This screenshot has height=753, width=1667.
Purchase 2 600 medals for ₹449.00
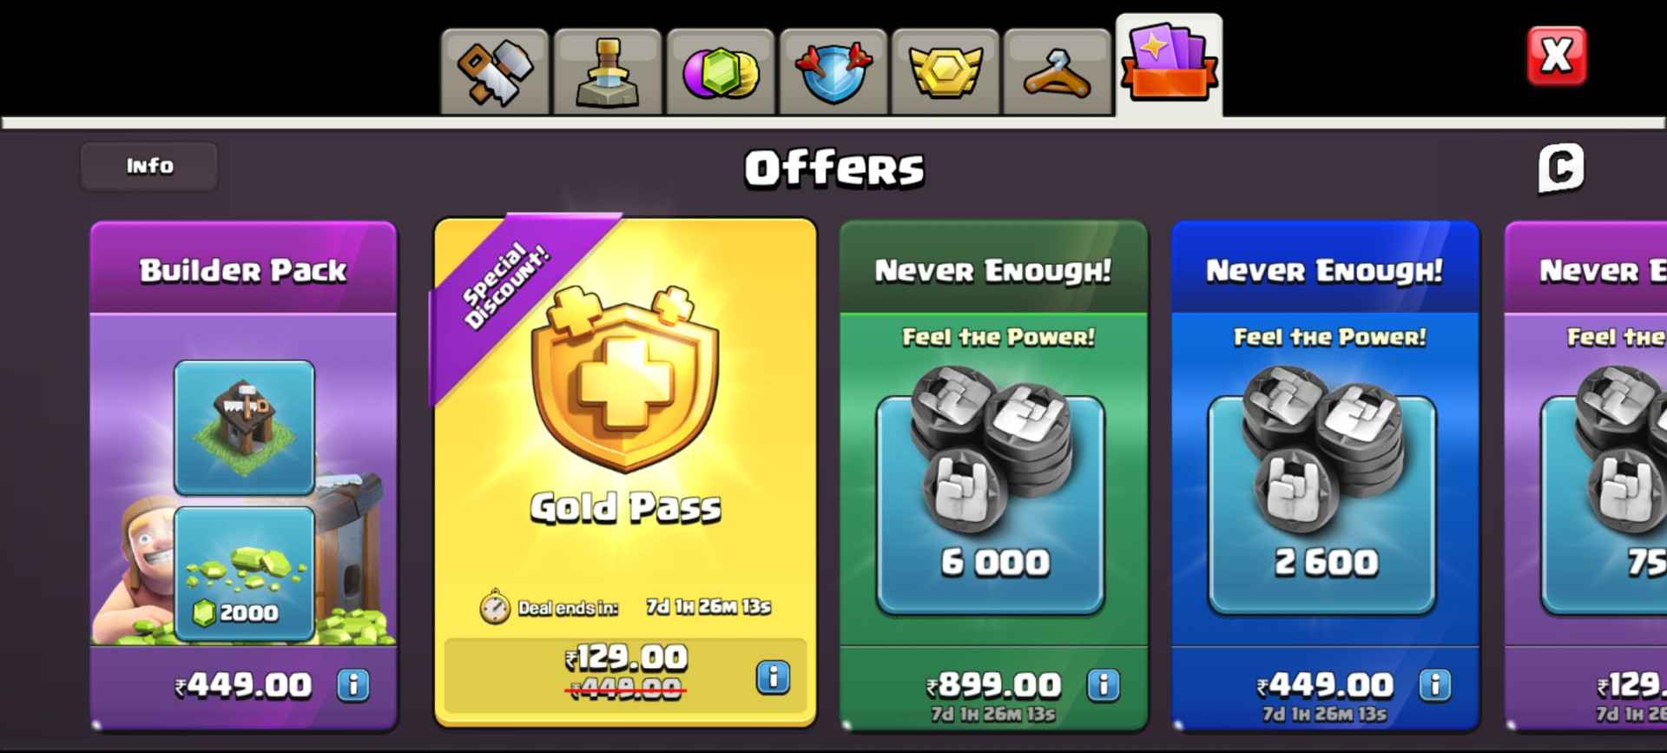(1325, 686)
